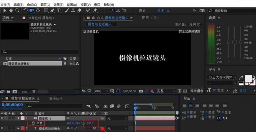256x132 pixels.
Task: Activate the Rotation tool
Action: click(25, 11)
